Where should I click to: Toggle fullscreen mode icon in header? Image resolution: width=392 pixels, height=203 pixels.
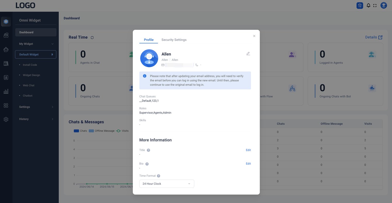point(375,5)
